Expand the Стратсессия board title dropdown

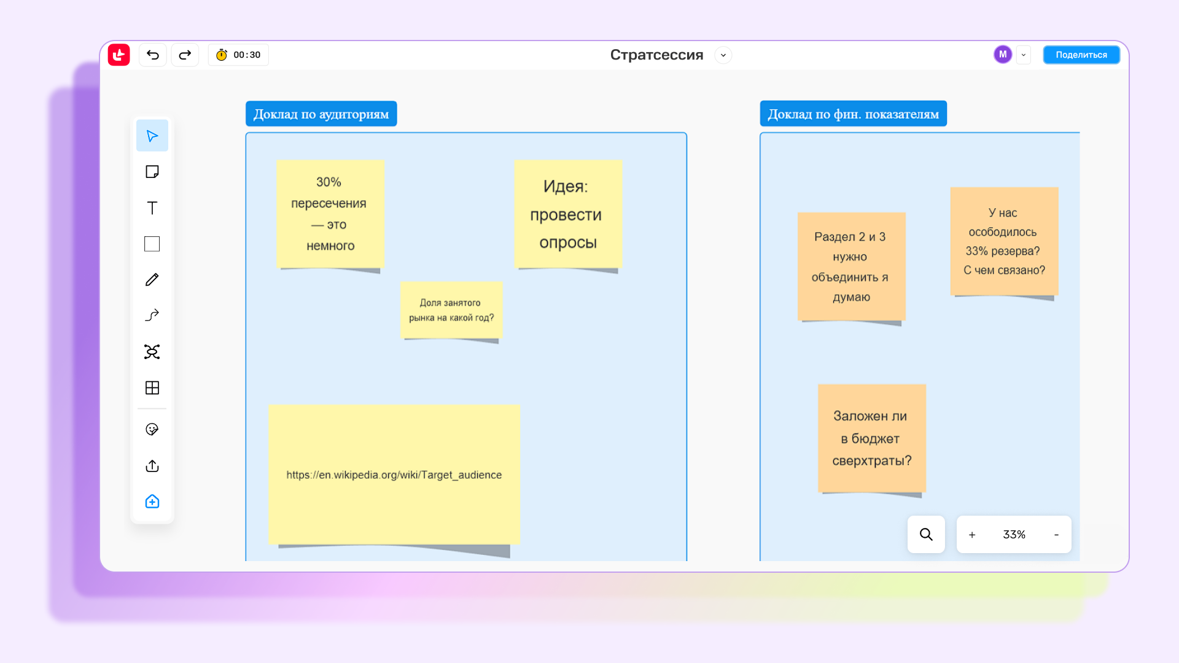point(723,55)
